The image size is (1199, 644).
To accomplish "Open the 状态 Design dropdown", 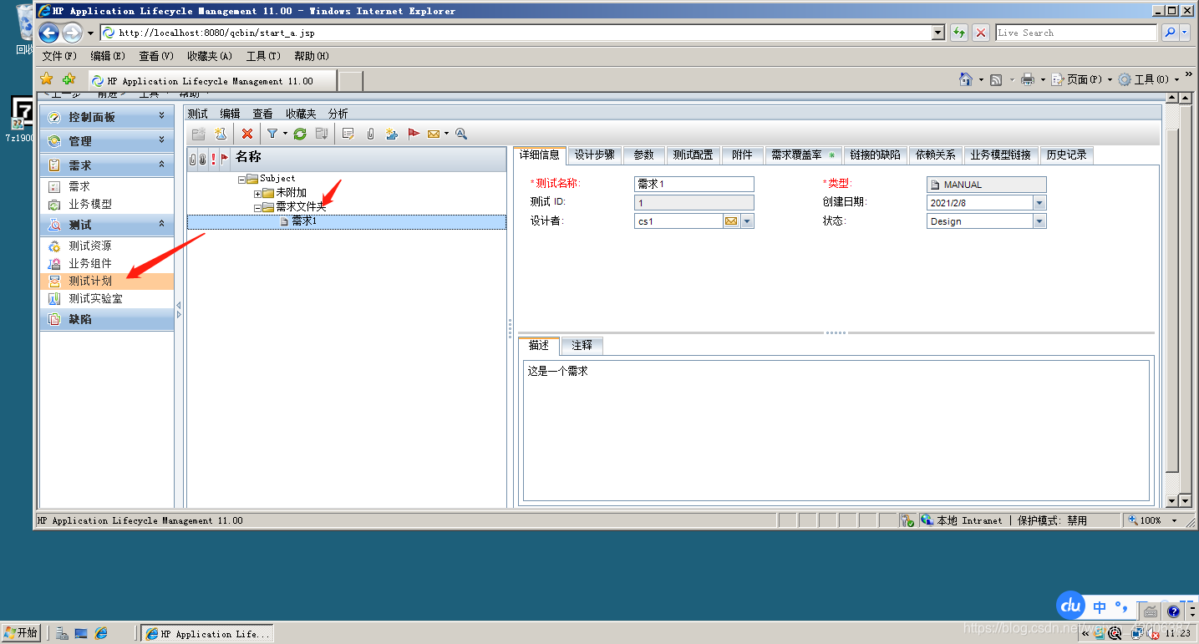I will tap(1039, 221).
